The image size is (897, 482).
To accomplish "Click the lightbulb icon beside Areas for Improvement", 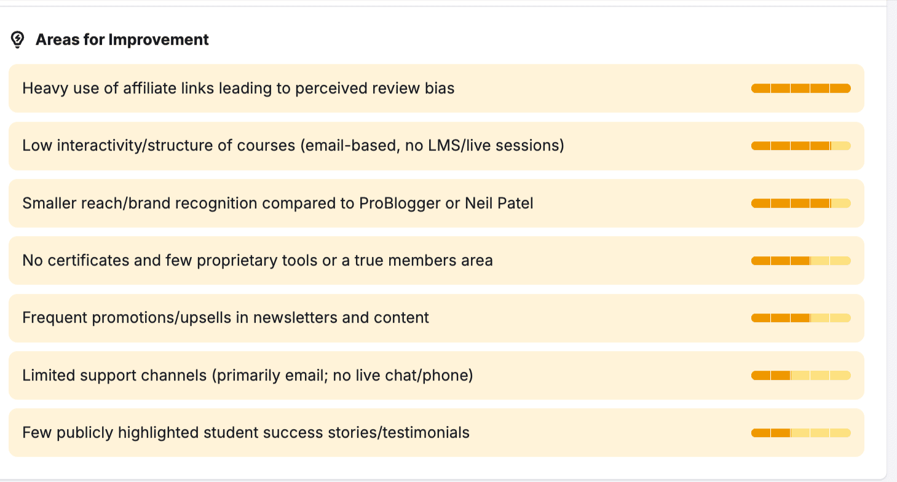I will click(x=17, y=40).
